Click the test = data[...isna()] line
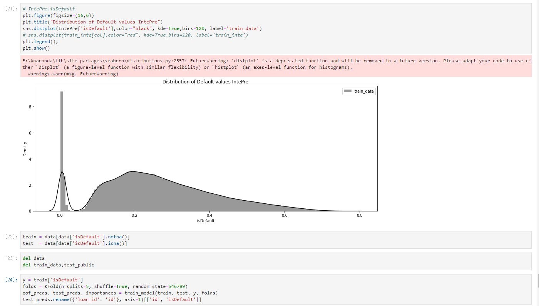This screenshot has width=539, height=306. (75, 243)
